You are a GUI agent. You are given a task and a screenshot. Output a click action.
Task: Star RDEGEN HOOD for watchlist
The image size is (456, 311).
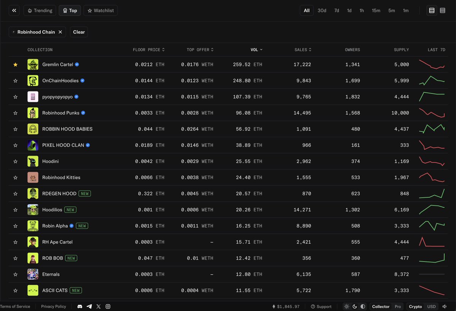pyautogui.click(x=16, y=194)
